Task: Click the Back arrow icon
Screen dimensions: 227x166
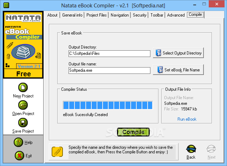Action: click(x=191, y=149)
